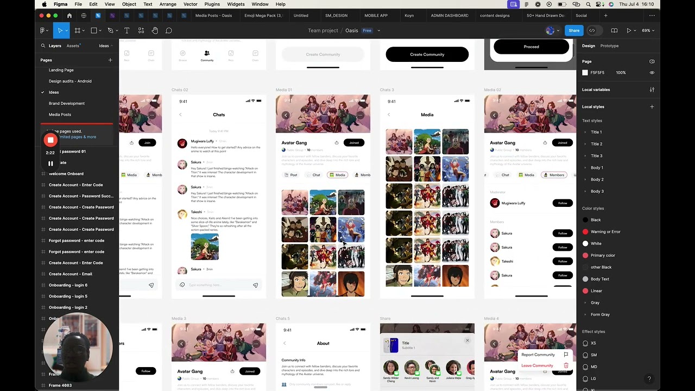Viewport: 695px width, 391px height.
Task: Open the ADMIN DASHBOARD file tab
Action: pos(450,16)
